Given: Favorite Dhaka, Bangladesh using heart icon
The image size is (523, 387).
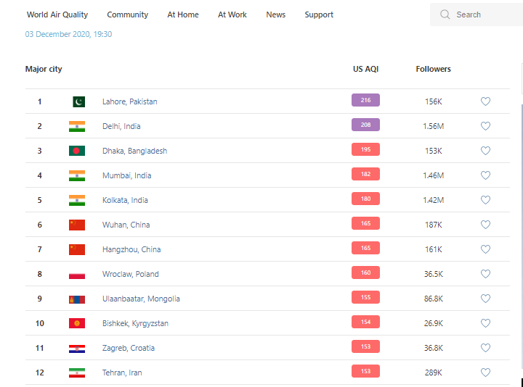Looking at the screenshot, I should tap(485, 151).
